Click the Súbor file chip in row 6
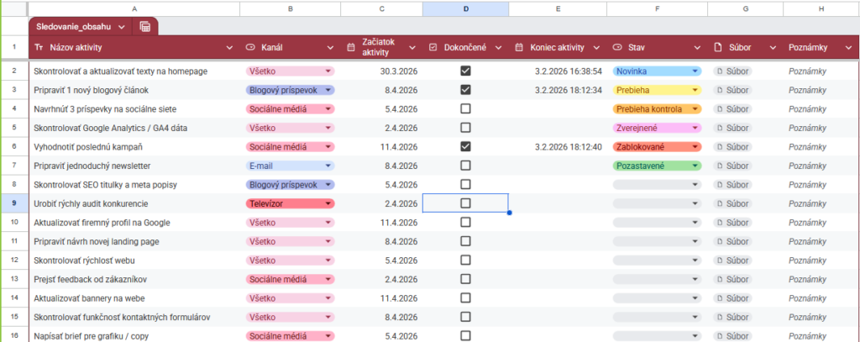This screenshot has width=860, height=342. 732,147
